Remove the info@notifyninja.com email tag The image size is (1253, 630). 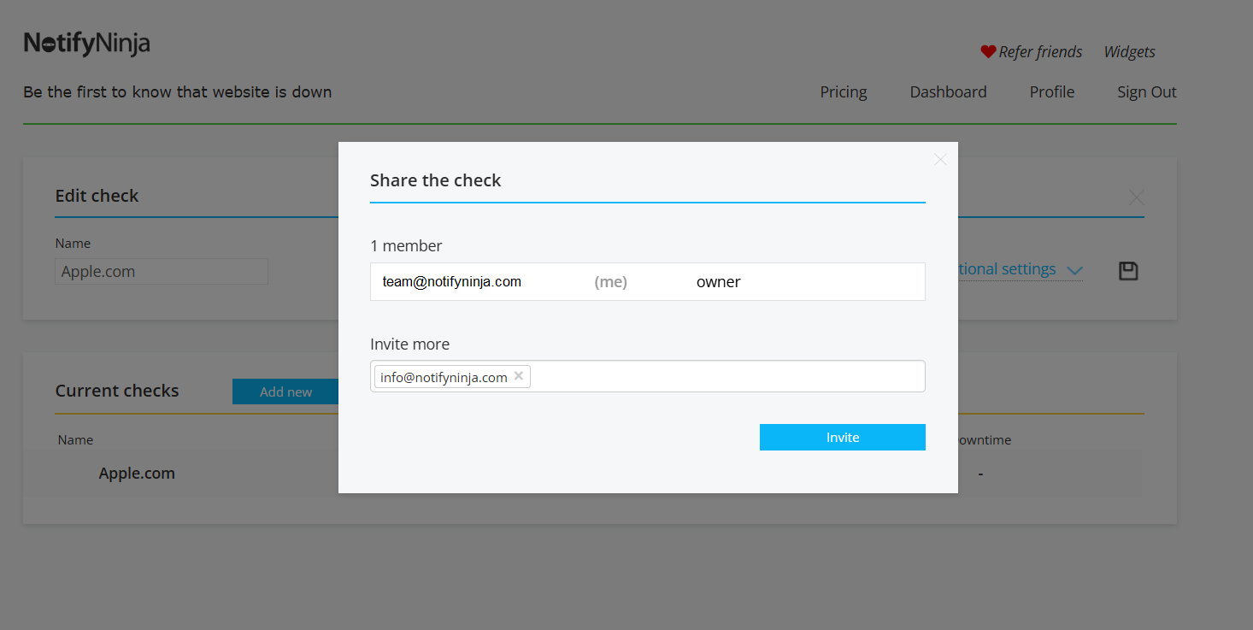point(518,376)
